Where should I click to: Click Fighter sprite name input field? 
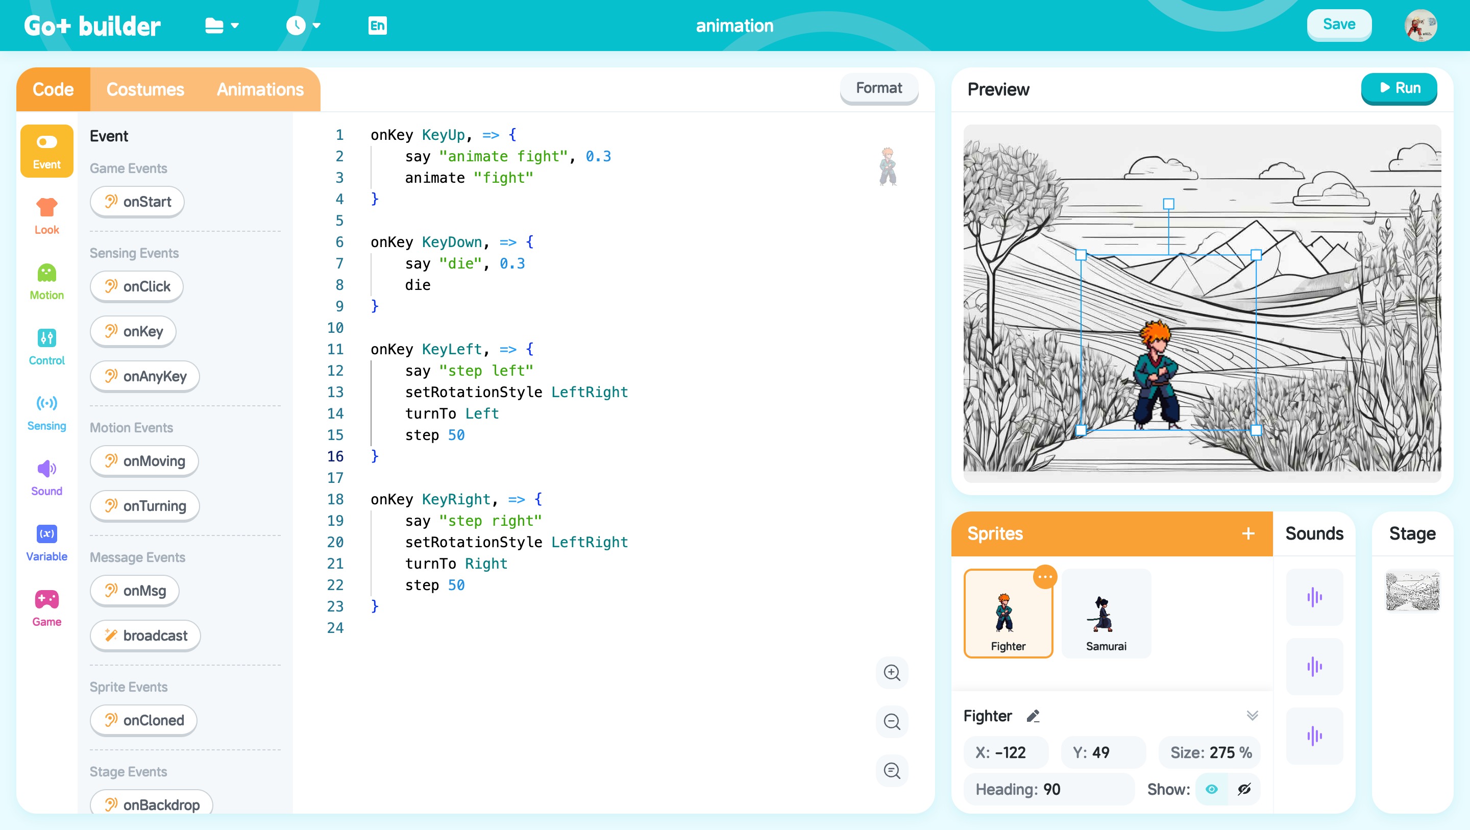[x=988, y=716]
